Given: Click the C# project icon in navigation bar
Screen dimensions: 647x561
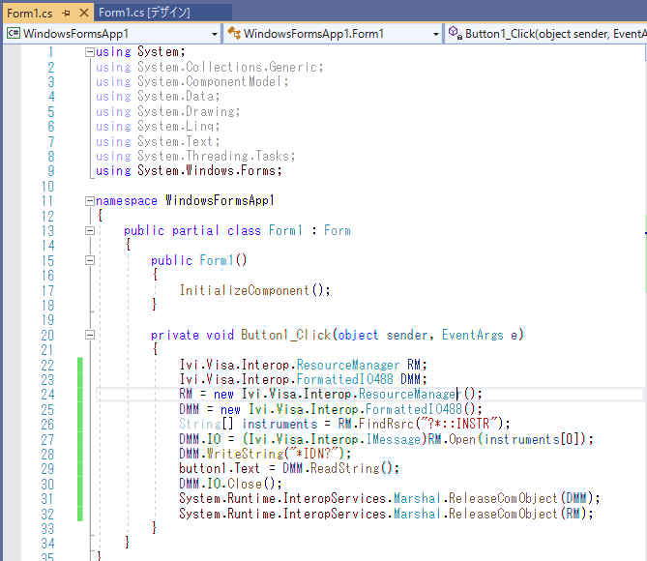Looking at the screenshot, I should tap(14, 33).
